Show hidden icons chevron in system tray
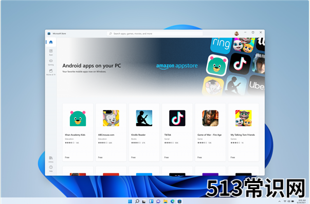 tap(279, 201)
